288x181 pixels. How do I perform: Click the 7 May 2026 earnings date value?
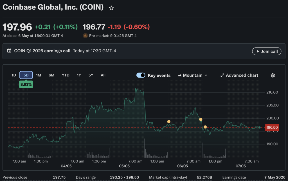(x=275, y=177)
